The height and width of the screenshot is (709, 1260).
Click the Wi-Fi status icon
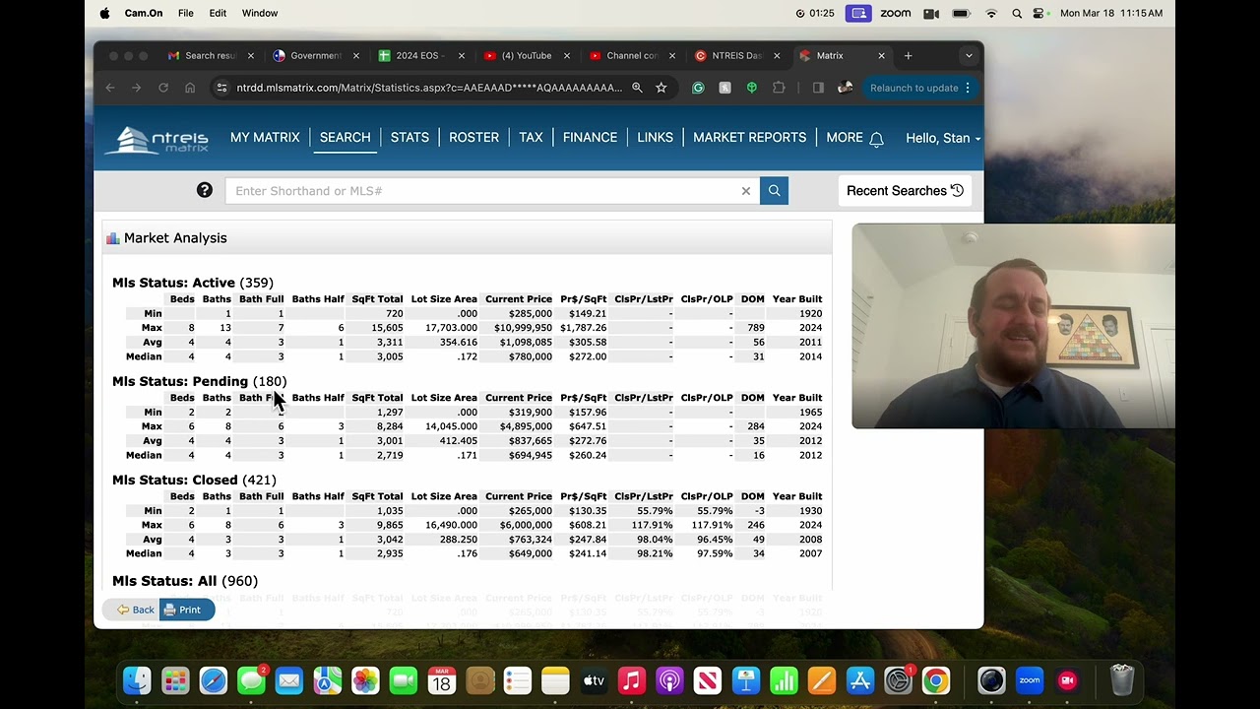991,13
